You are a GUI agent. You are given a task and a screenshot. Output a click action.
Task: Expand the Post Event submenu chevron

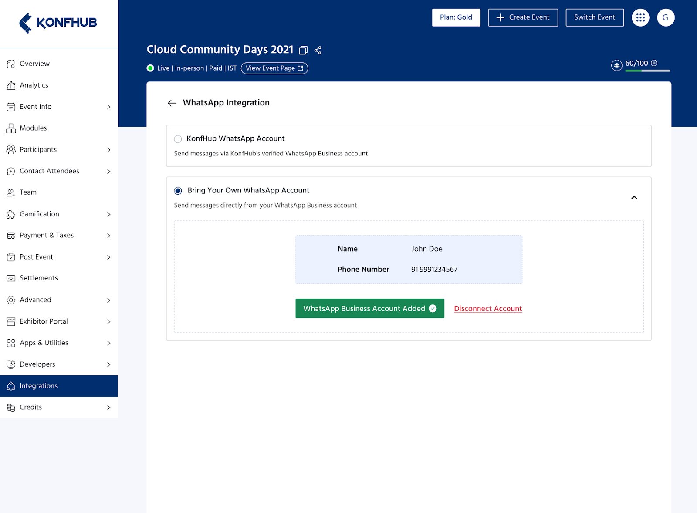[x=108, y=257]
